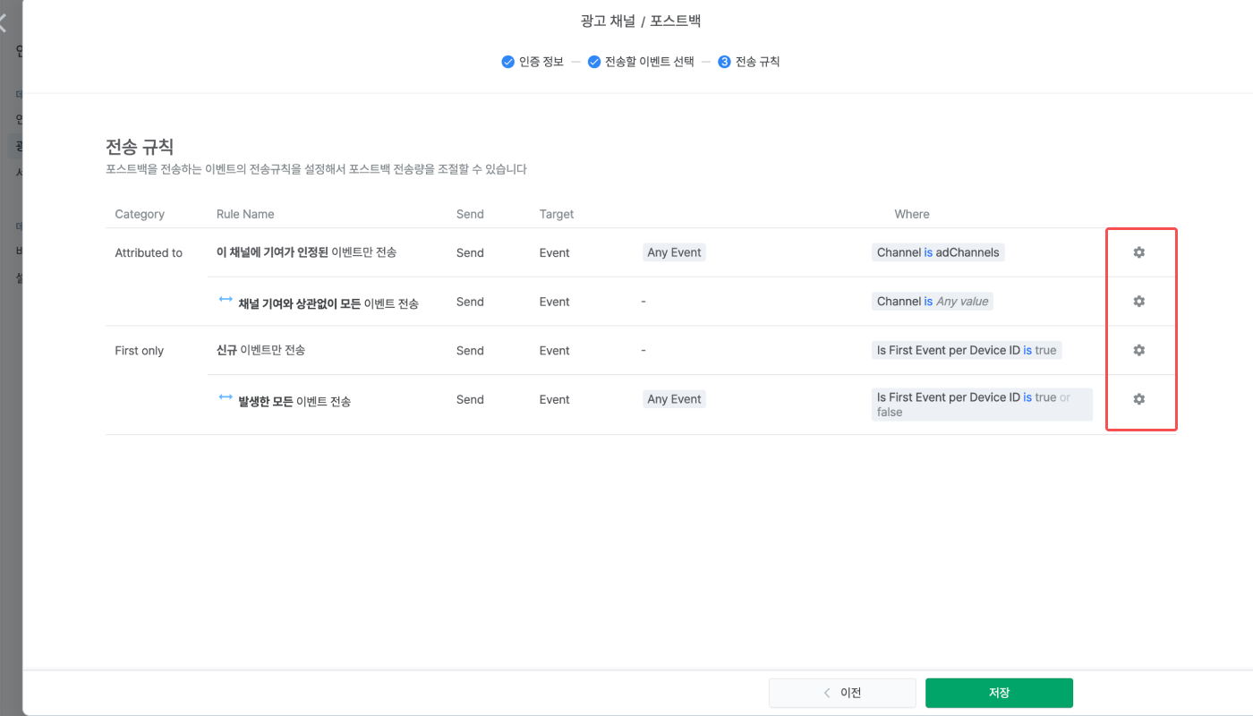The width and height of the screenshot is (1253, 716).
Task: Click the step 3 number icon
Action: [724, 62]
